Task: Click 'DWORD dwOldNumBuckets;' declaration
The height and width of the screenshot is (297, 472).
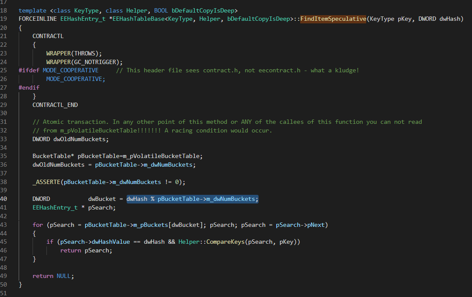Action: pos(71,139)
